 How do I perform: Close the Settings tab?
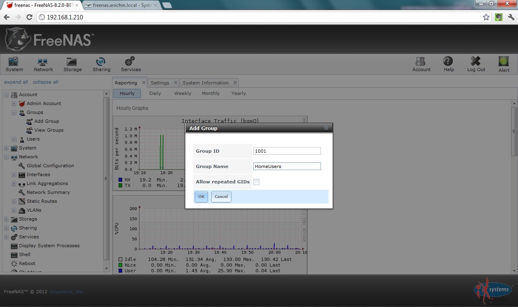pyautogui.click(x=175, y=82)
